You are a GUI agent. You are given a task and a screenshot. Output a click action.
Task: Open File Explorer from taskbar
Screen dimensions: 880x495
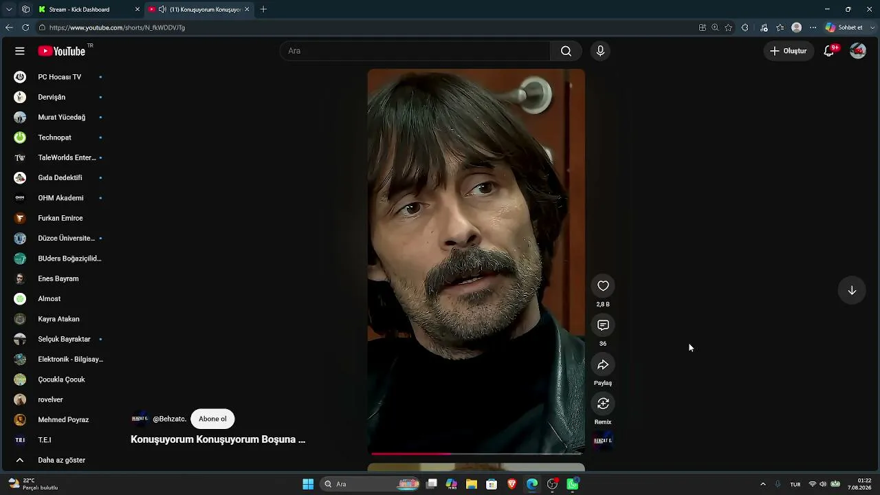[x=472, y=484]
